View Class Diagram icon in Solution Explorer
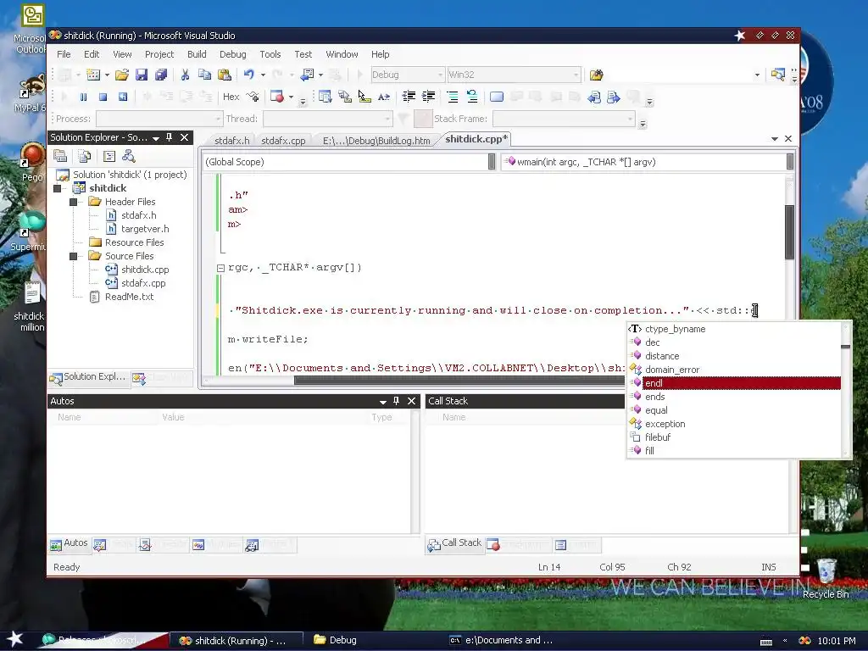 click(129, 157)
